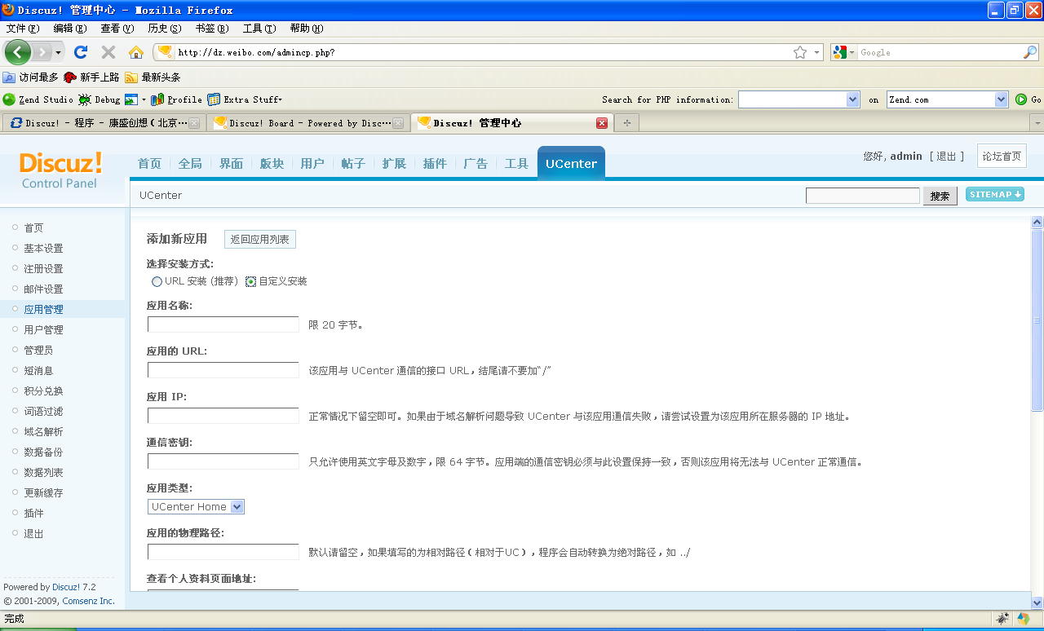Click the 应用名称 input field
Screen dimensions: 1044x631
coord(223,324)
